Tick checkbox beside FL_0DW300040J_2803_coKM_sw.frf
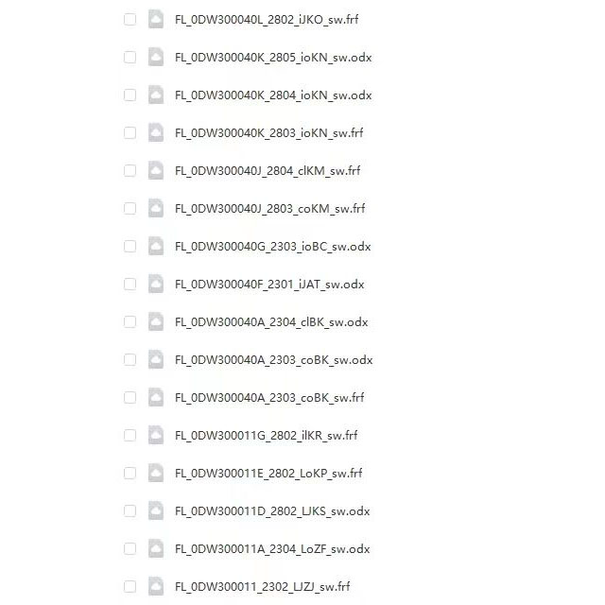The height and width of the screenshot is (605, 605). pos(130,208)
